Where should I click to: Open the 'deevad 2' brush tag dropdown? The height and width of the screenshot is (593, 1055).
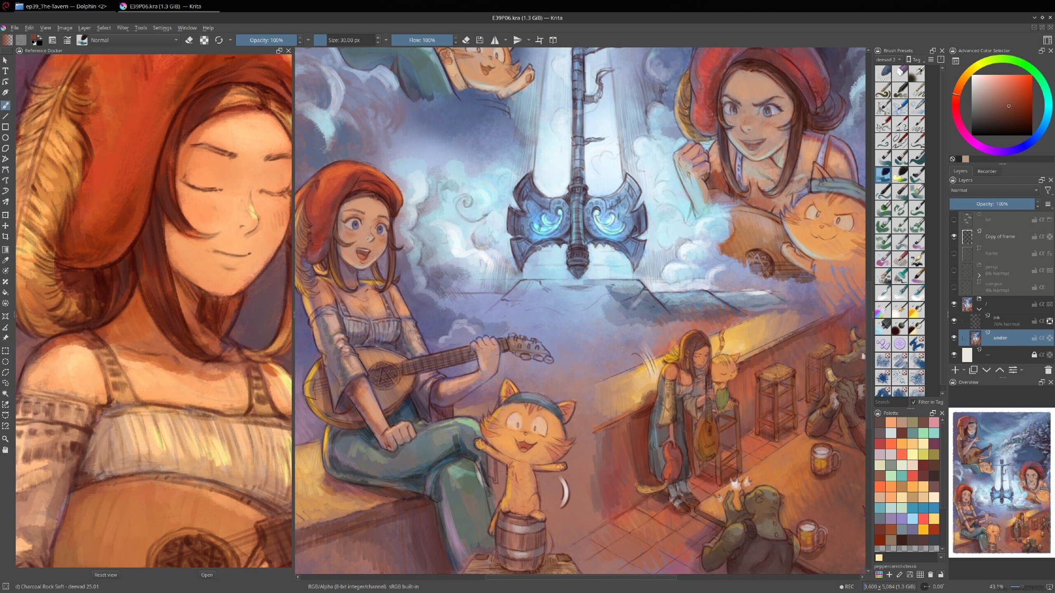(888, 60)
